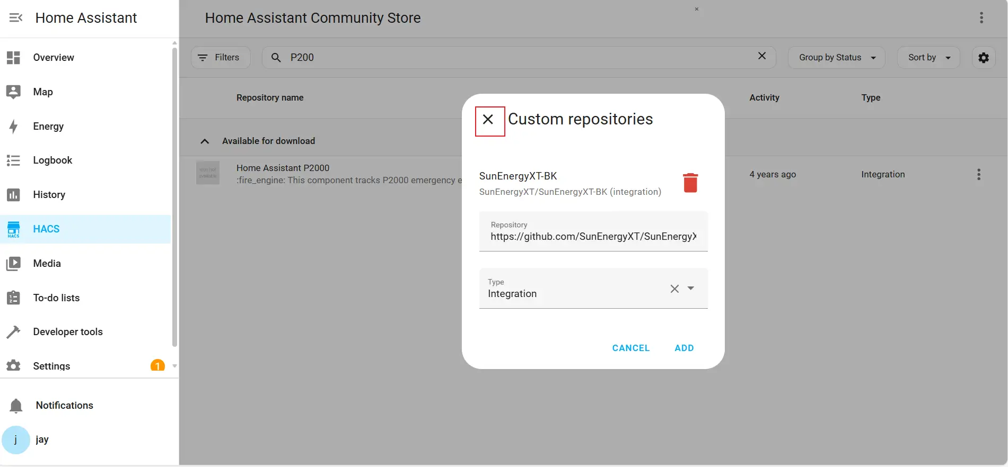
Task: Collapse the Available for download group
Action: [205, 141]
